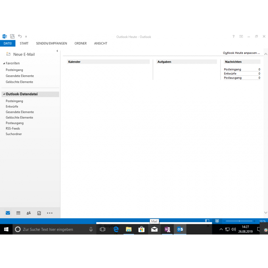Image resolution: width=268 pixels, height=268 pixels.
Task: Switch to the Calendar view icon
Action: click(x=18, y=213)
